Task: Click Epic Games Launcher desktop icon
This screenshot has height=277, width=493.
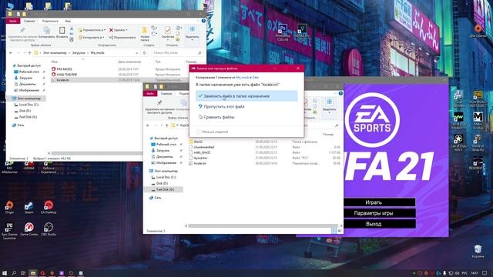Action: (9, 231)
